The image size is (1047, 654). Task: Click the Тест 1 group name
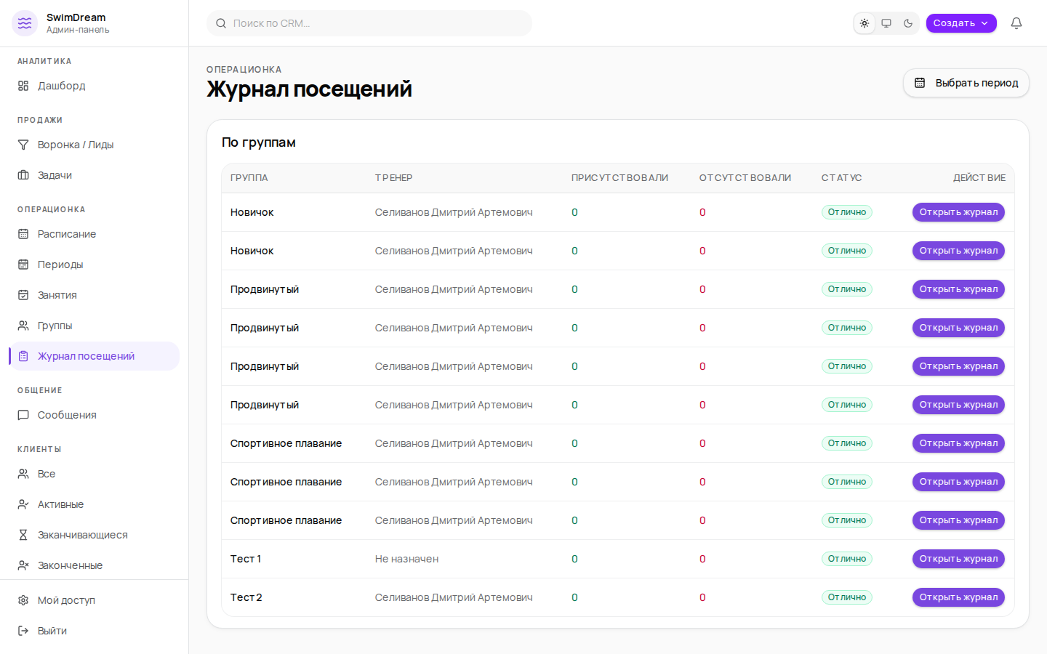pyautogui.click(x=246, y=559)
